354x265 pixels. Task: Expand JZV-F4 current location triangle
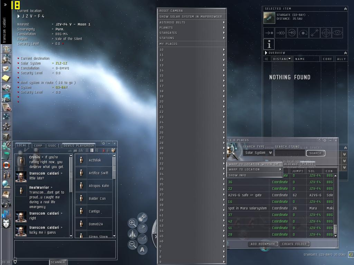[x=19, y=16]
